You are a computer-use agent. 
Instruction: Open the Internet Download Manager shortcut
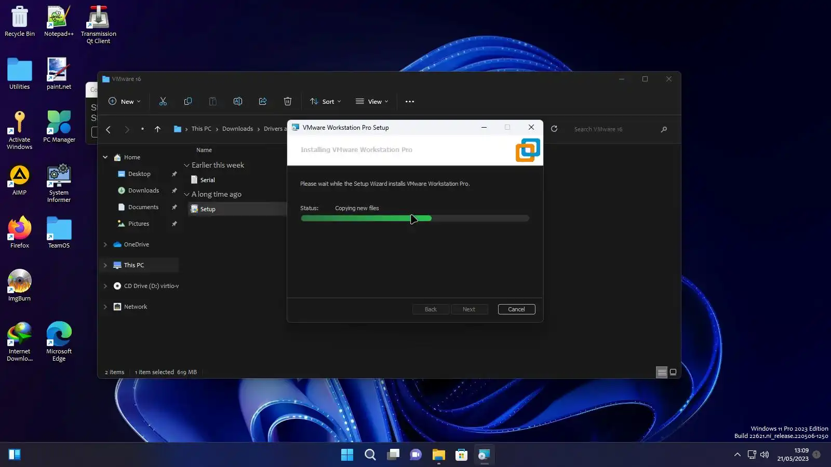click(x=20, y=341)
